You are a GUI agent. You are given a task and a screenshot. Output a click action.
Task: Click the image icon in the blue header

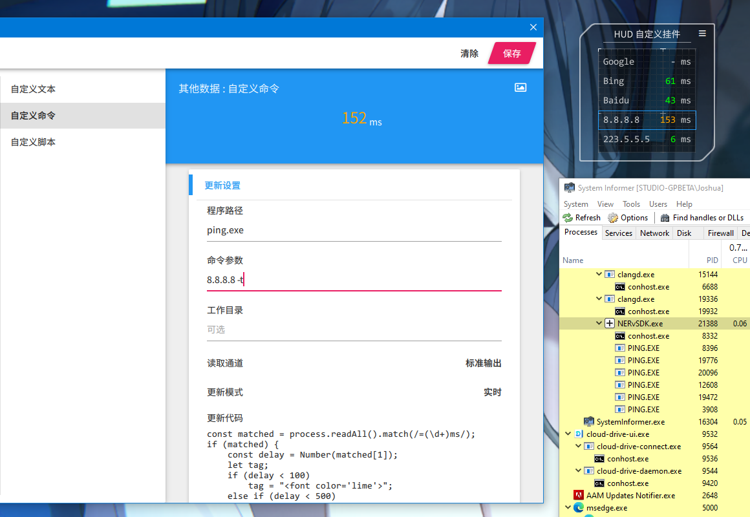pos(520,87)
